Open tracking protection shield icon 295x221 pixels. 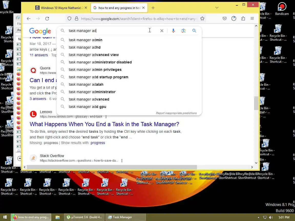point(69,19)
